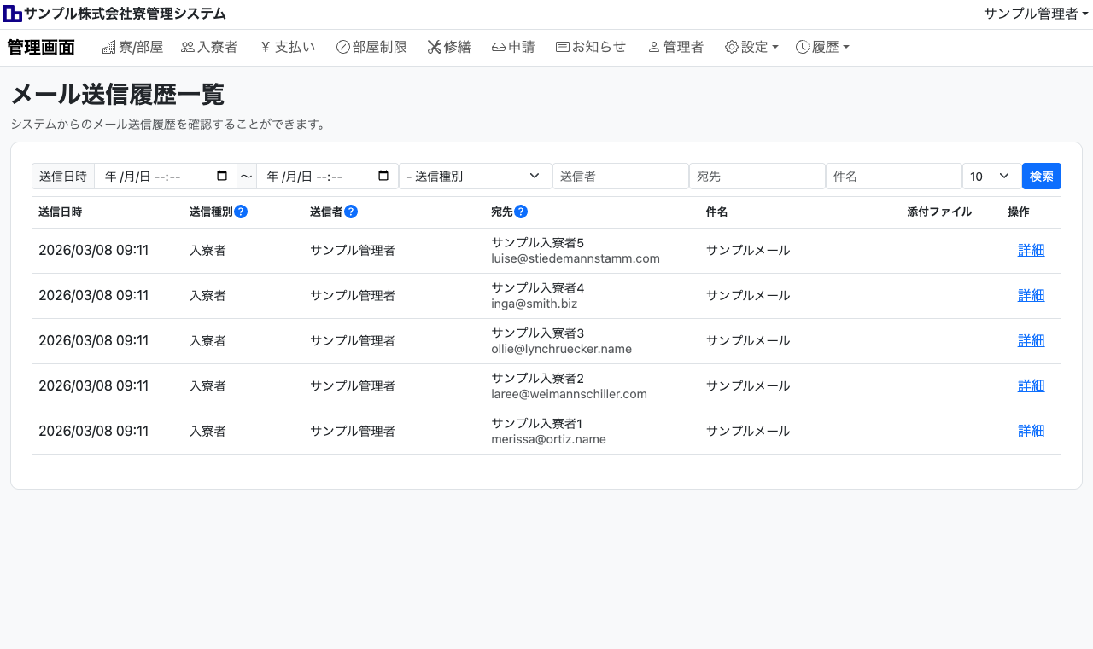Click the help icon beside 送信種別 header
1093x649 pixels.
(241, 212)
